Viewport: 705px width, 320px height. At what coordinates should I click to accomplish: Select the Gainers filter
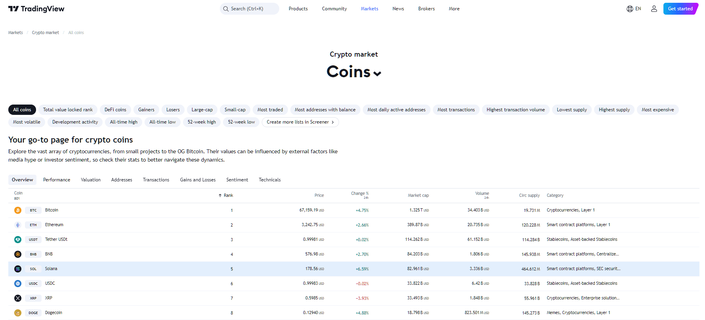(146, 110)
